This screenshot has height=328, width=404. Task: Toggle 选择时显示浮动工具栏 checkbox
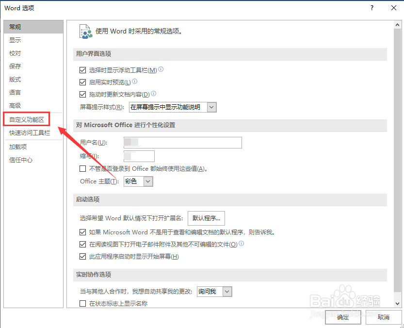tap(83, 70)
